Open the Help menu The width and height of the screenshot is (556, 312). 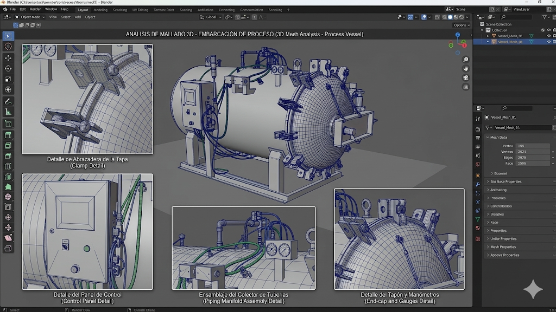tap(65, 10)
